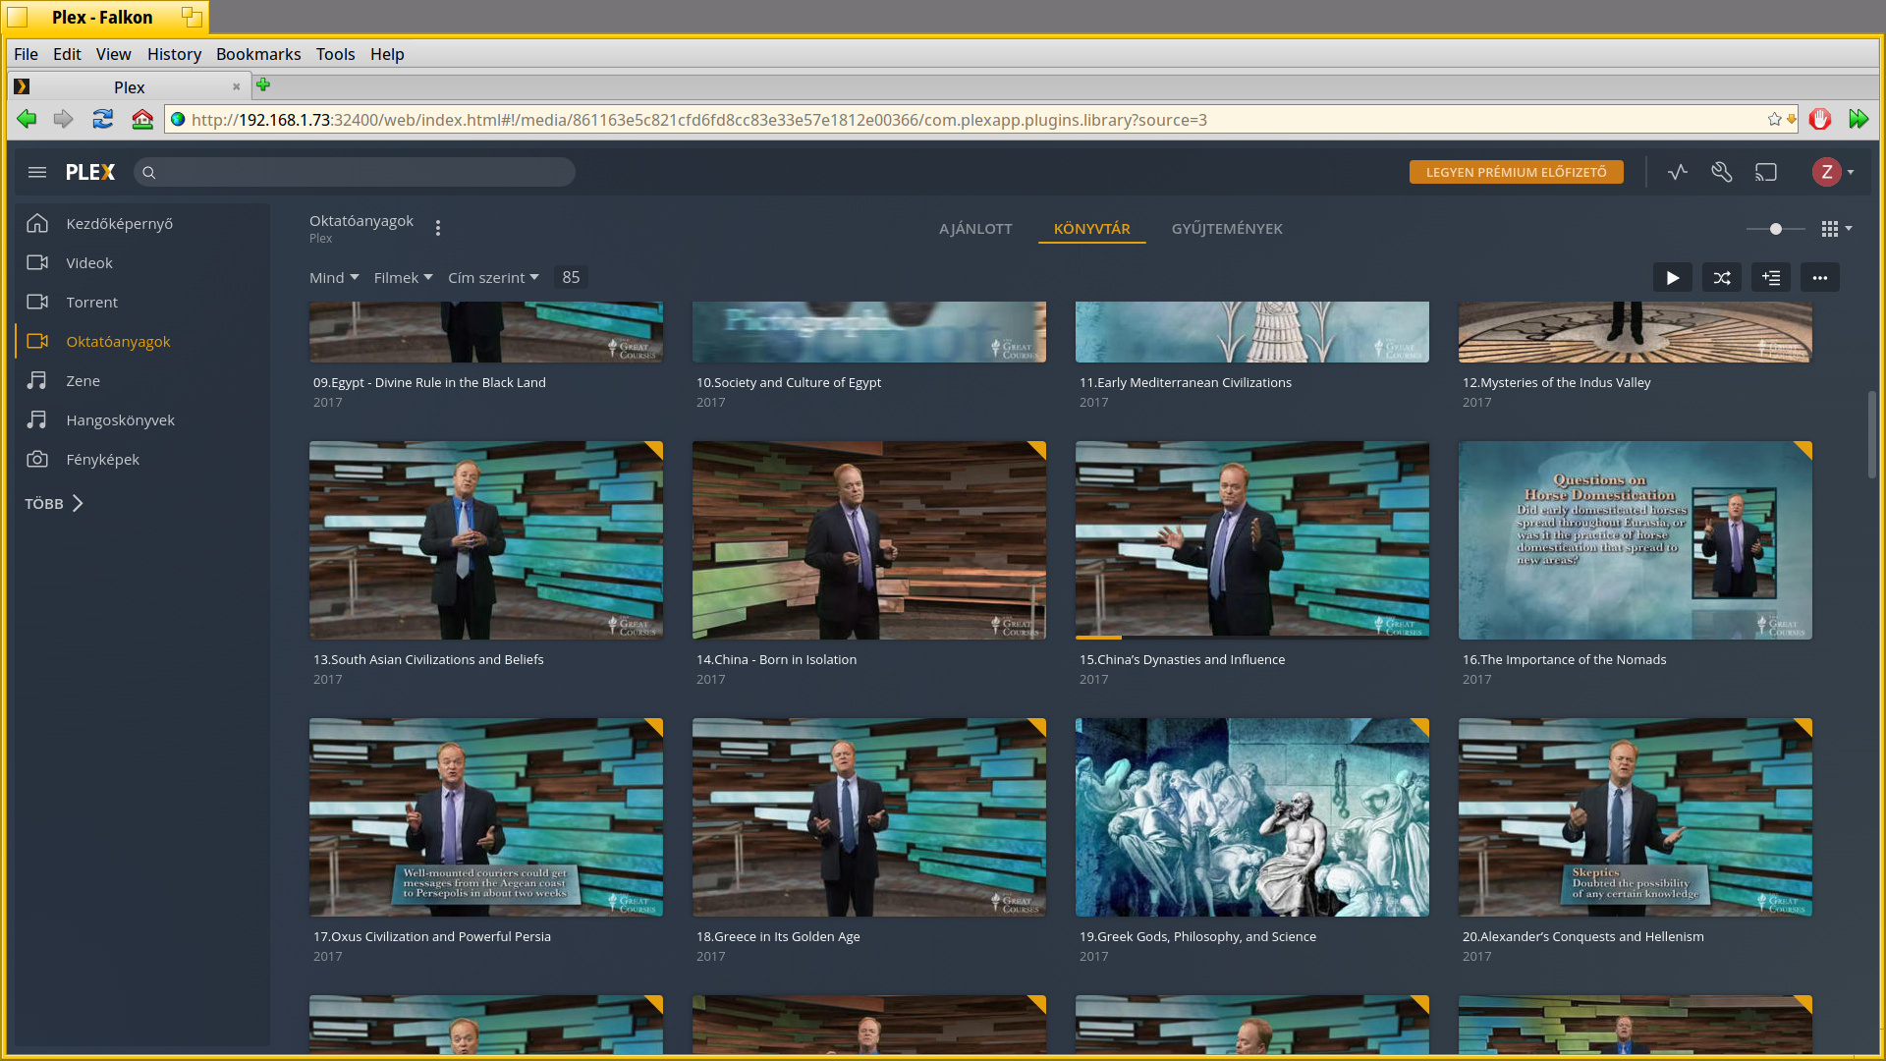Click the site info globe icon
This screenshot has width=1886, height=1061.
[178, 119]
